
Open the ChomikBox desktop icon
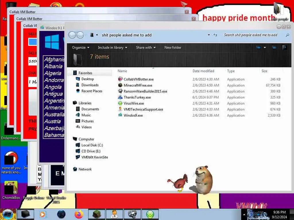click(11, 190)
